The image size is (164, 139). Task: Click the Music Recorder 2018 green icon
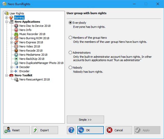[16, 34]
